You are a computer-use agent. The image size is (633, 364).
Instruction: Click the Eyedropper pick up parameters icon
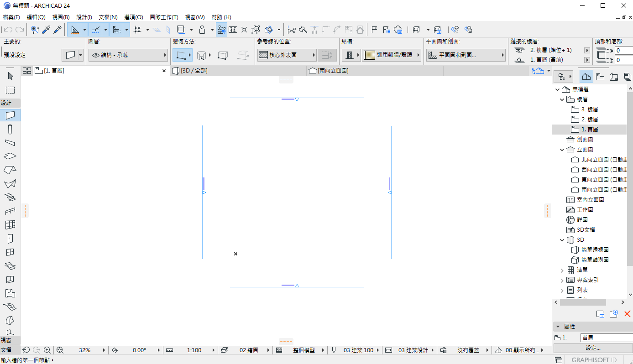[46, 30]
